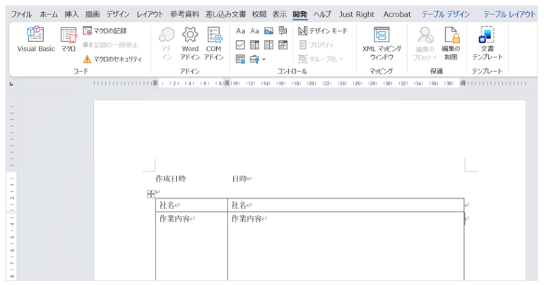The height and width of the screenshot is (285, 544).
Task: Expand 編集のブロック dropdown
Action: (x=425, y=44)
